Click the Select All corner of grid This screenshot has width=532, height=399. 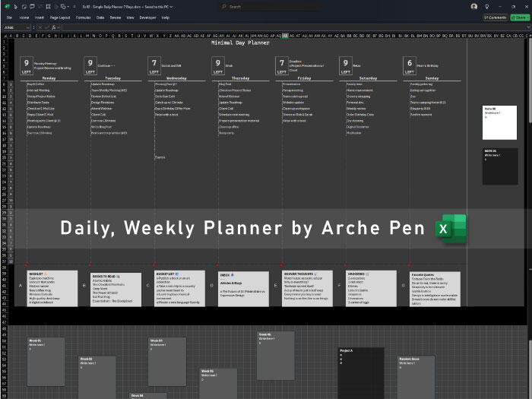(x=4, y=35)
